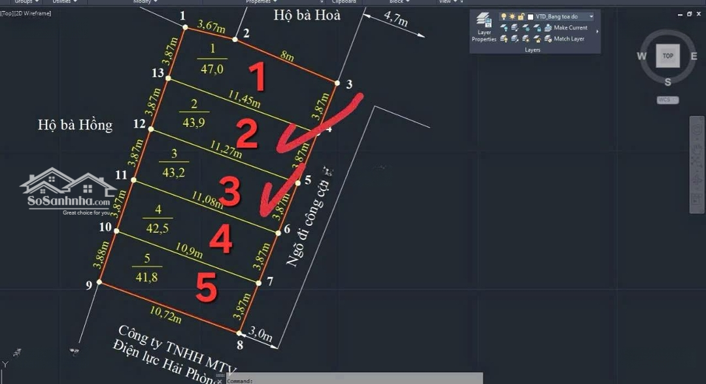Toggle the layer on/off lightbulb icon

click(x=503, y=16)
